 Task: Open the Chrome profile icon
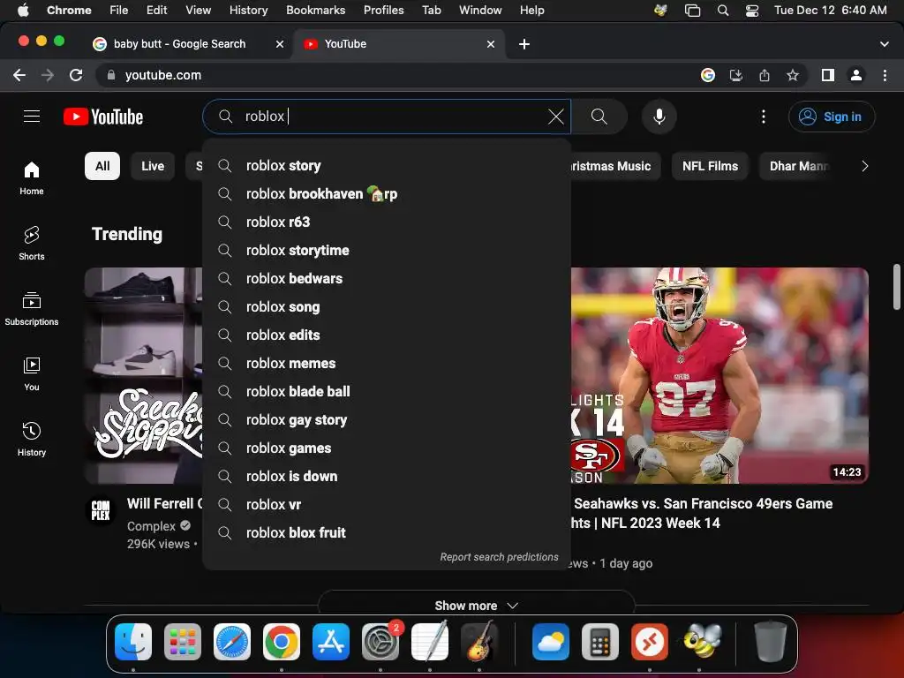point(856,75)
